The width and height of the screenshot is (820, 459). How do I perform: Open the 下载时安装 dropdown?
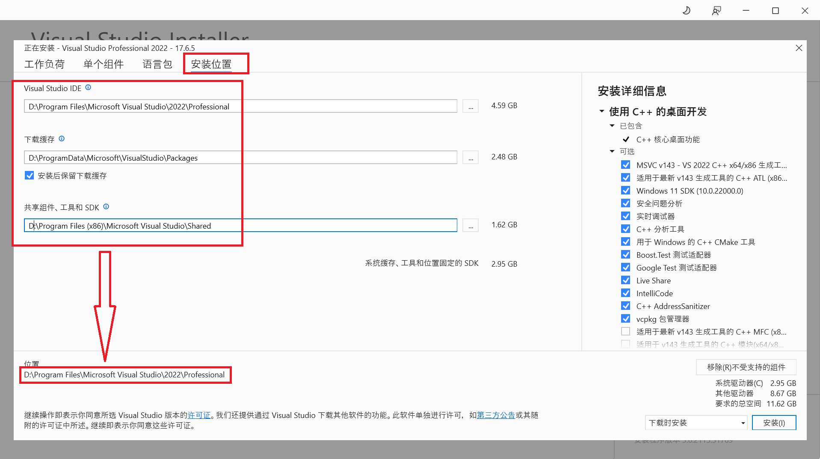click(x=696, y=423)
